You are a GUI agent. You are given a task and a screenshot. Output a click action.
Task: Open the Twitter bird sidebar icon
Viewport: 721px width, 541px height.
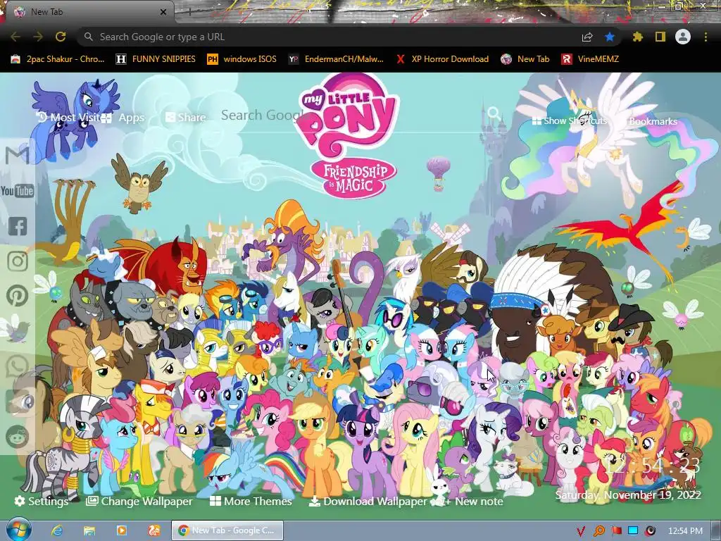(17, 331)
